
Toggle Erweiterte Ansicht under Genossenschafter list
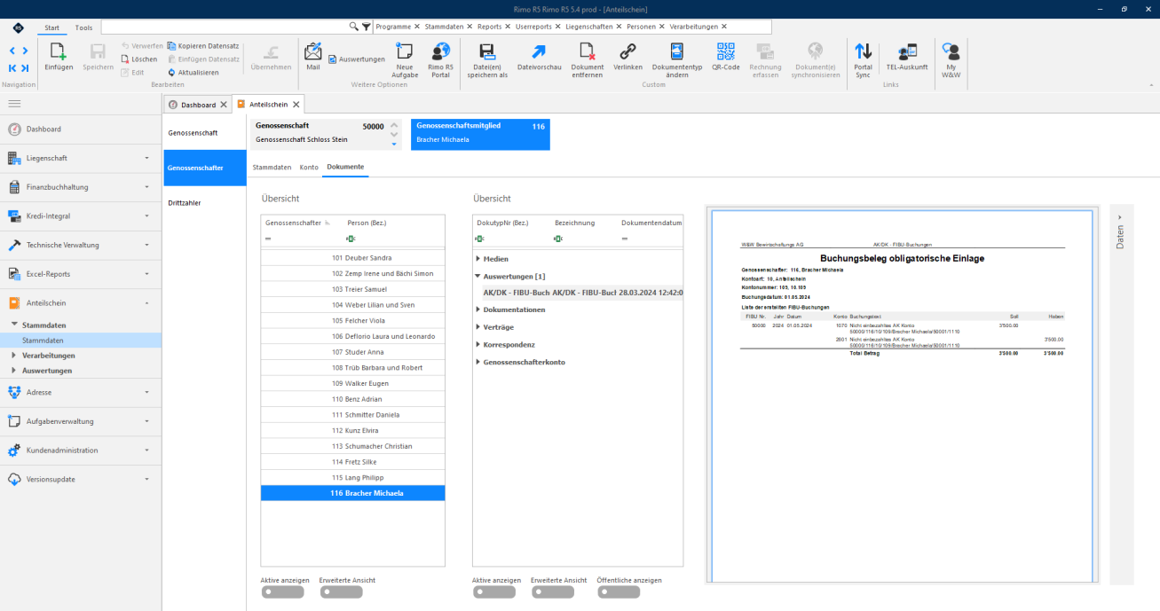tap(341, 592)
